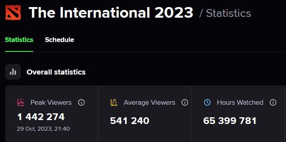Click the Overall statistics bar chart icon

tap(13, 72)
